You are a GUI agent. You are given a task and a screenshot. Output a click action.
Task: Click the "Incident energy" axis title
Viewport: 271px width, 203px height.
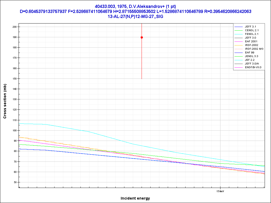[135, 198]
